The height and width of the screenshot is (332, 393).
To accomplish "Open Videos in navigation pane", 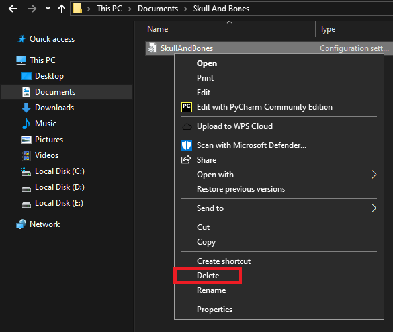I will 46,155.
